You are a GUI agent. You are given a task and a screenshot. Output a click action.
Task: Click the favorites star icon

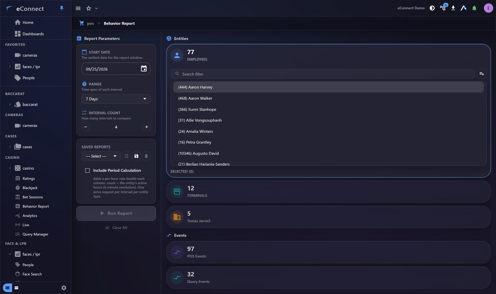pyautogui.click(x=89, y=8)
